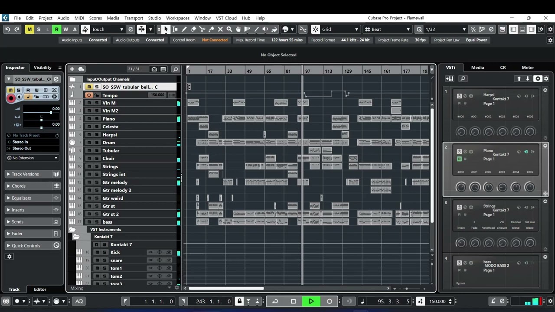
Task: Toggle left zone visibility button
Action: point(513,29)
